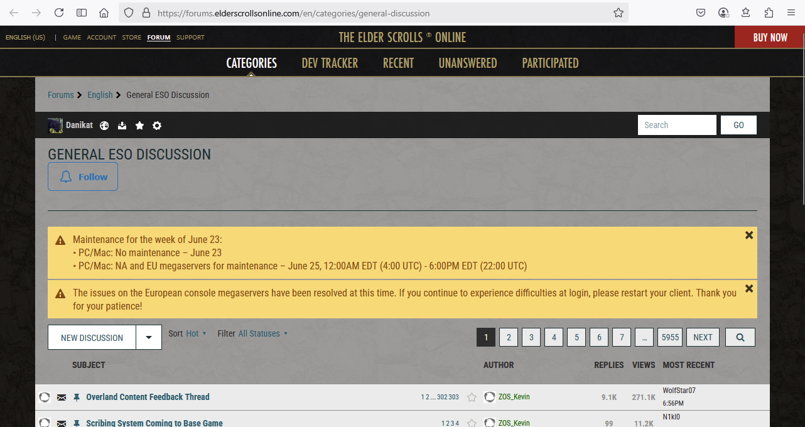Go back with the browser back arrow
The height and width of the screenshot is (427, 805).
pyautogui.click(x=14, y=13)
